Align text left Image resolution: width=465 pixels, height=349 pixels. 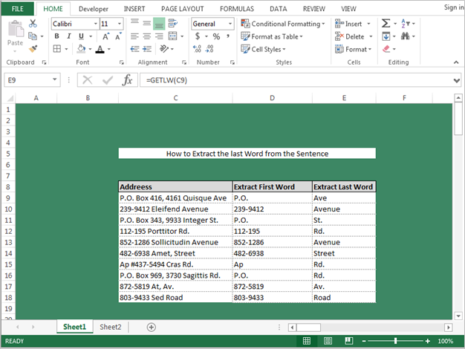tap(135, 36)
